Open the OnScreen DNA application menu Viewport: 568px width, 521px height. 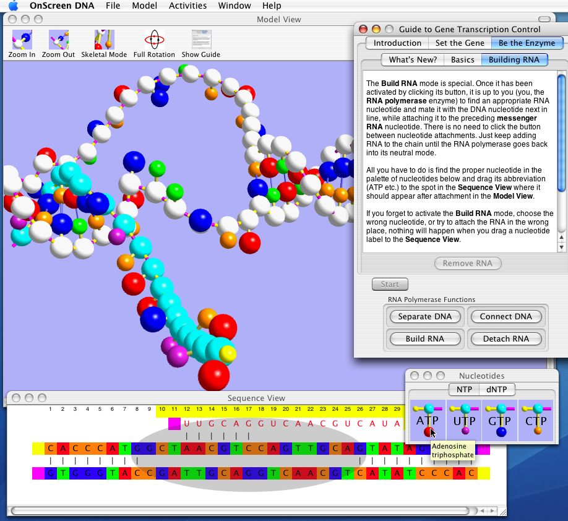[62, 6]
